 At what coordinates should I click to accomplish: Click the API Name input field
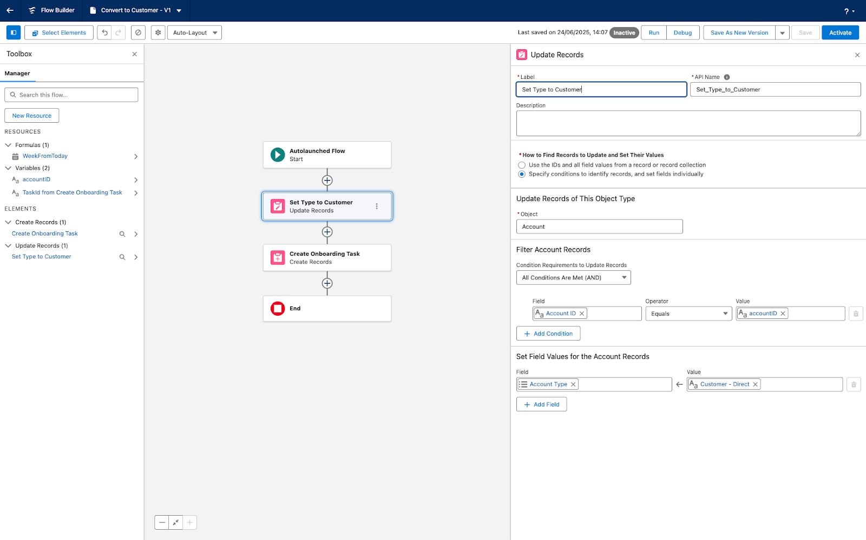pyautogui.click(x=775, y=89)
